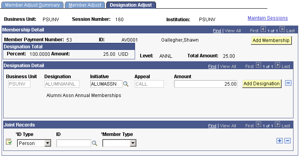The height and width of the screenshot is (156, 299).
Task: Click Find in the Membership Detail header
Action: pos(217,31)
